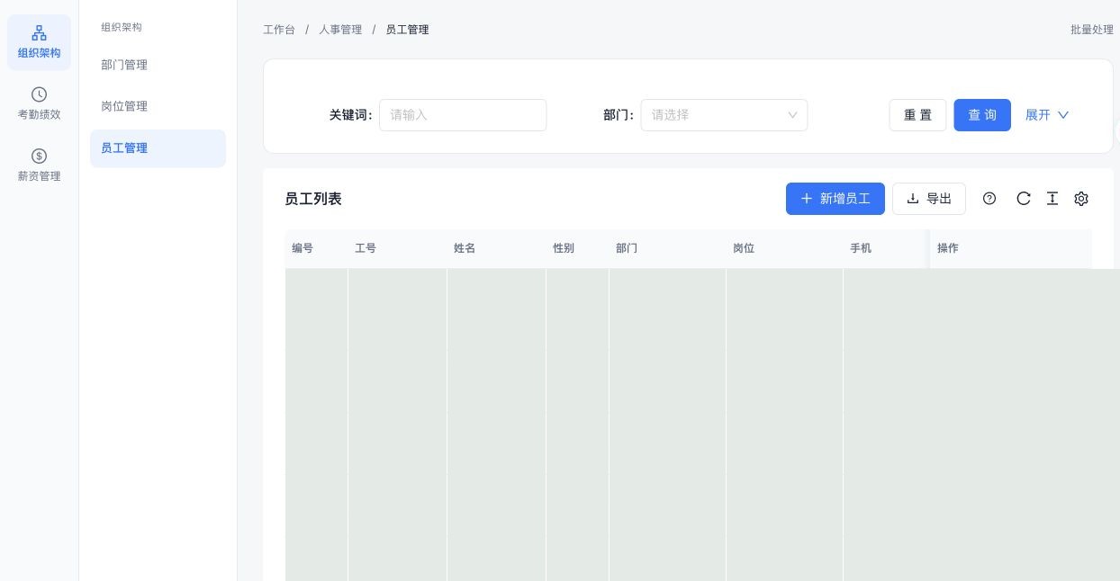
Task: Open the table density icon
Action: click(1052, 199)
